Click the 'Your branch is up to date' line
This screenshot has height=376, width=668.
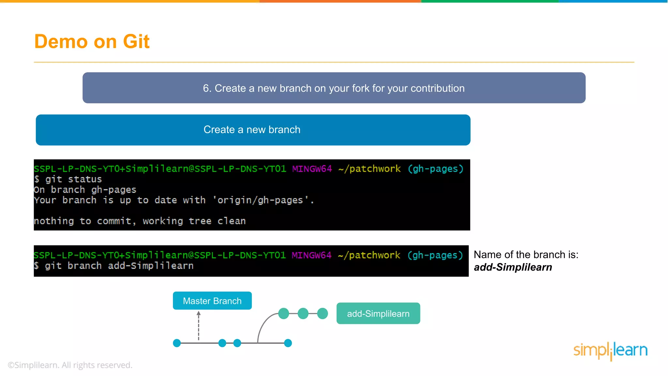[174, 200]
